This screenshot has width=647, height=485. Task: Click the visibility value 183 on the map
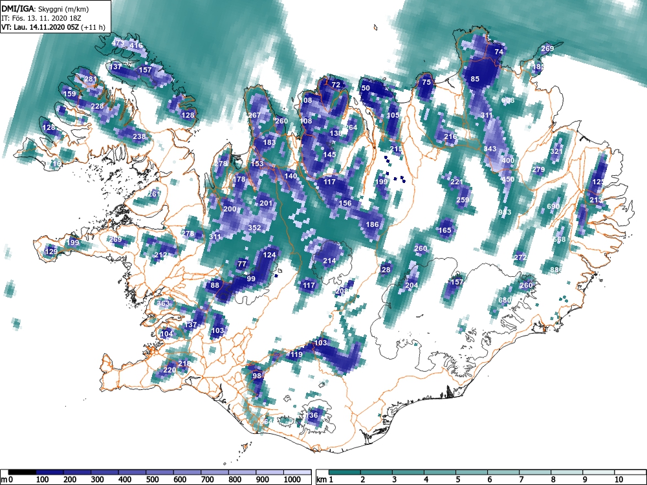point(269,142)
